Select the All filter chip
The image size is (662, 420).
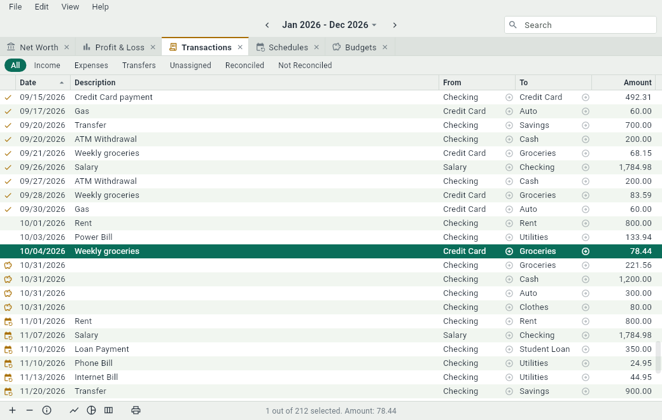coord(16,66)
